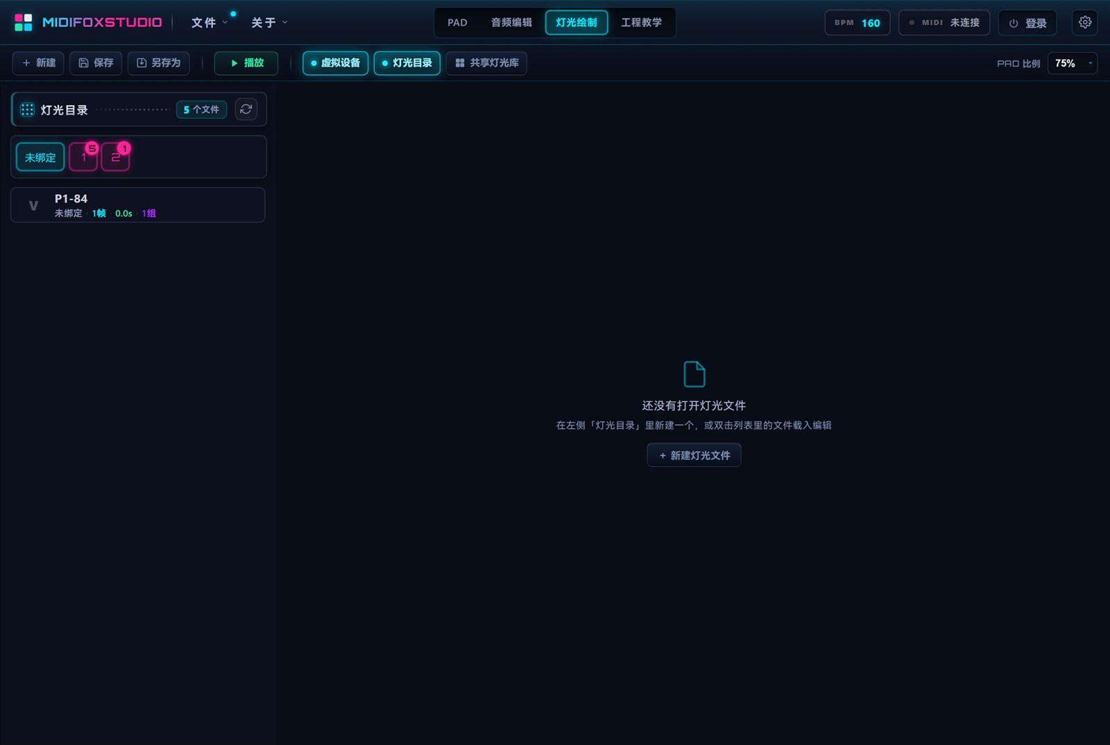1110x745 pixels.
Task: Click the 新建 button
Action: 38,63
